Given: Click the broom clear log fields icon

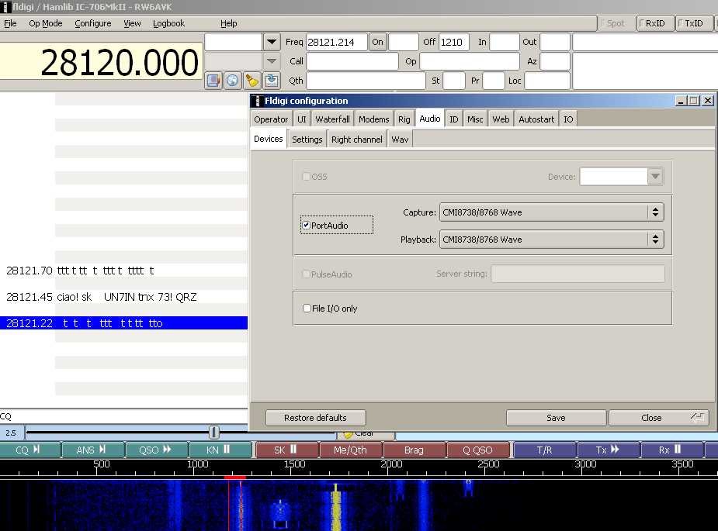Looking at the screenshot, I should click(x=252, y=81).
